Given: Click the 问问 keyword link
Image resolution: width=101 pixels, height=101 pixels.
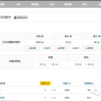Looking at the screenshot, I should pyautogui.click(x=2, y=98).
